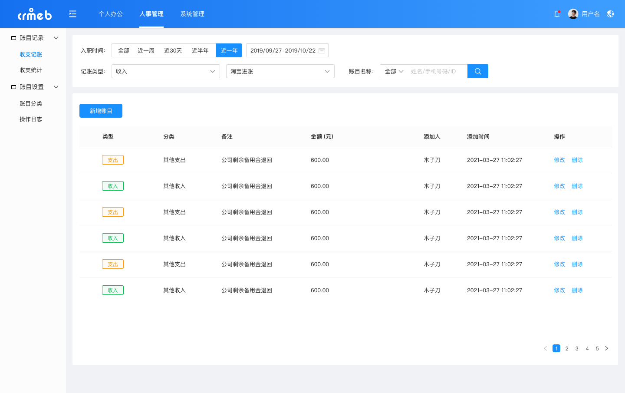Open the 账目名称 全部 dropdown
This screenshot has height=393, width=625.
pyautogui.click(x=394, y=71)
